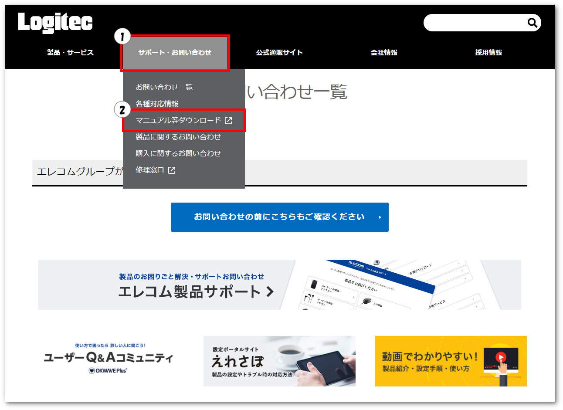Click arrow on the blue confirmation button
The height and width of the screenshot is (410, 563).
(x=380, y=217)
